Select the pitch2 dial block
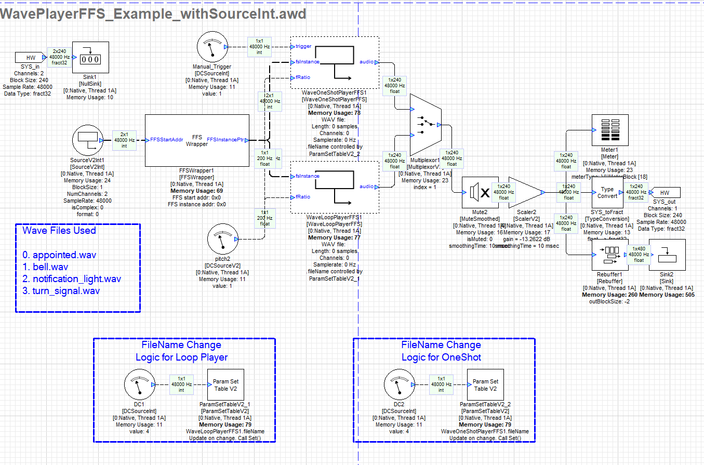704x465 pixels. [x=223, y=239]
